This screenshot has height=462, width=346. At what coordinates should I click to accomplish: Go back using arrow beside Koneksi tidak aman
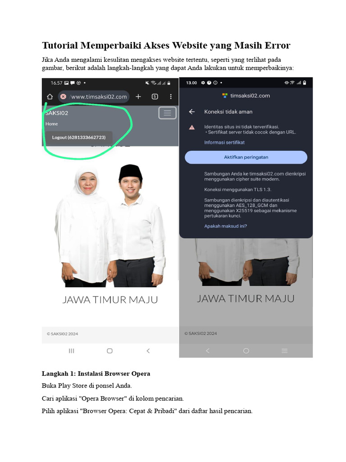click(192, 112)
